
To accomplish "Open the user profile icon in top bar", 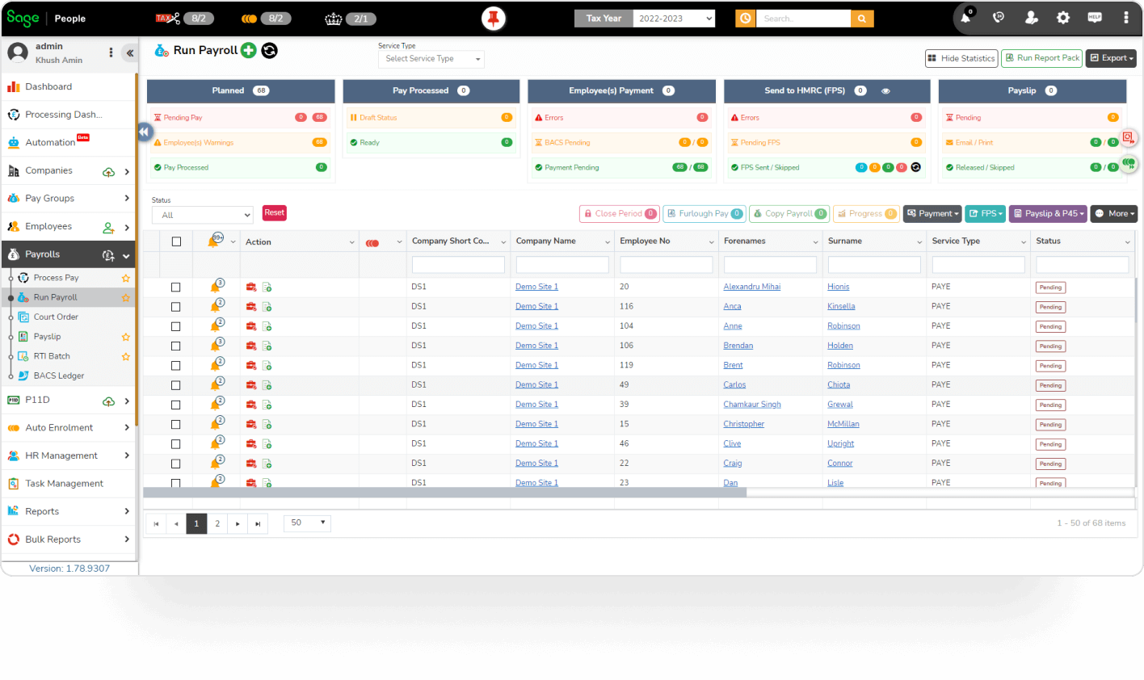I will click(x=1031, y=17).
